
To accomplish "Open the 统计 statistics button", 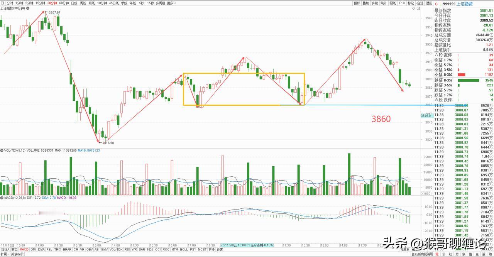I will 384,3.
